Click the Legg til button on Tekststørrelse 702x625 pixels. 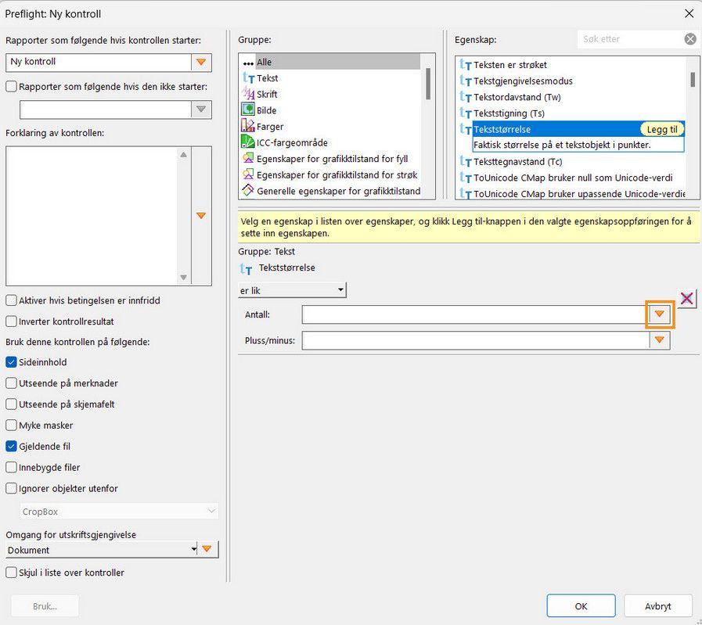[x=662, y=129]
